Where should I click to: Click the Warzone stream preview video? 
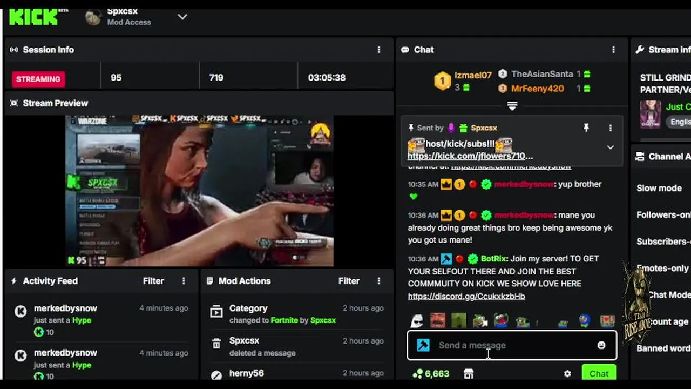pos(199,190)
